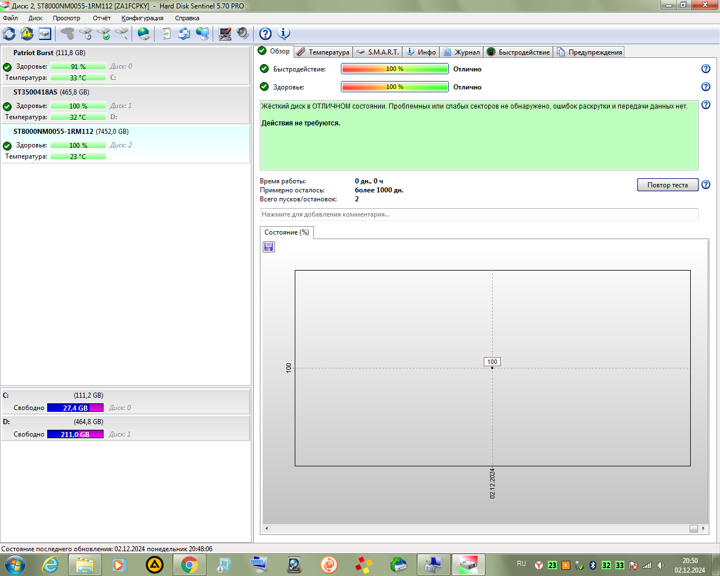This screenshot has width=720, height=576.
Task: Click the info speech bubble toolbar icon
Action: (284, 34)
